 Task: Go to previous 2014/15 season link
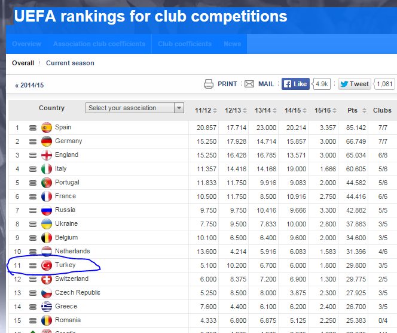pos(30,85)
